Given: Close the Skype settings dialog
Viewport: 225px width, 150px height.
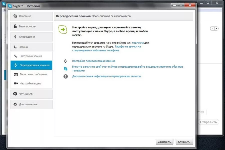Looking at the screenshot, I should pos(190,5).
